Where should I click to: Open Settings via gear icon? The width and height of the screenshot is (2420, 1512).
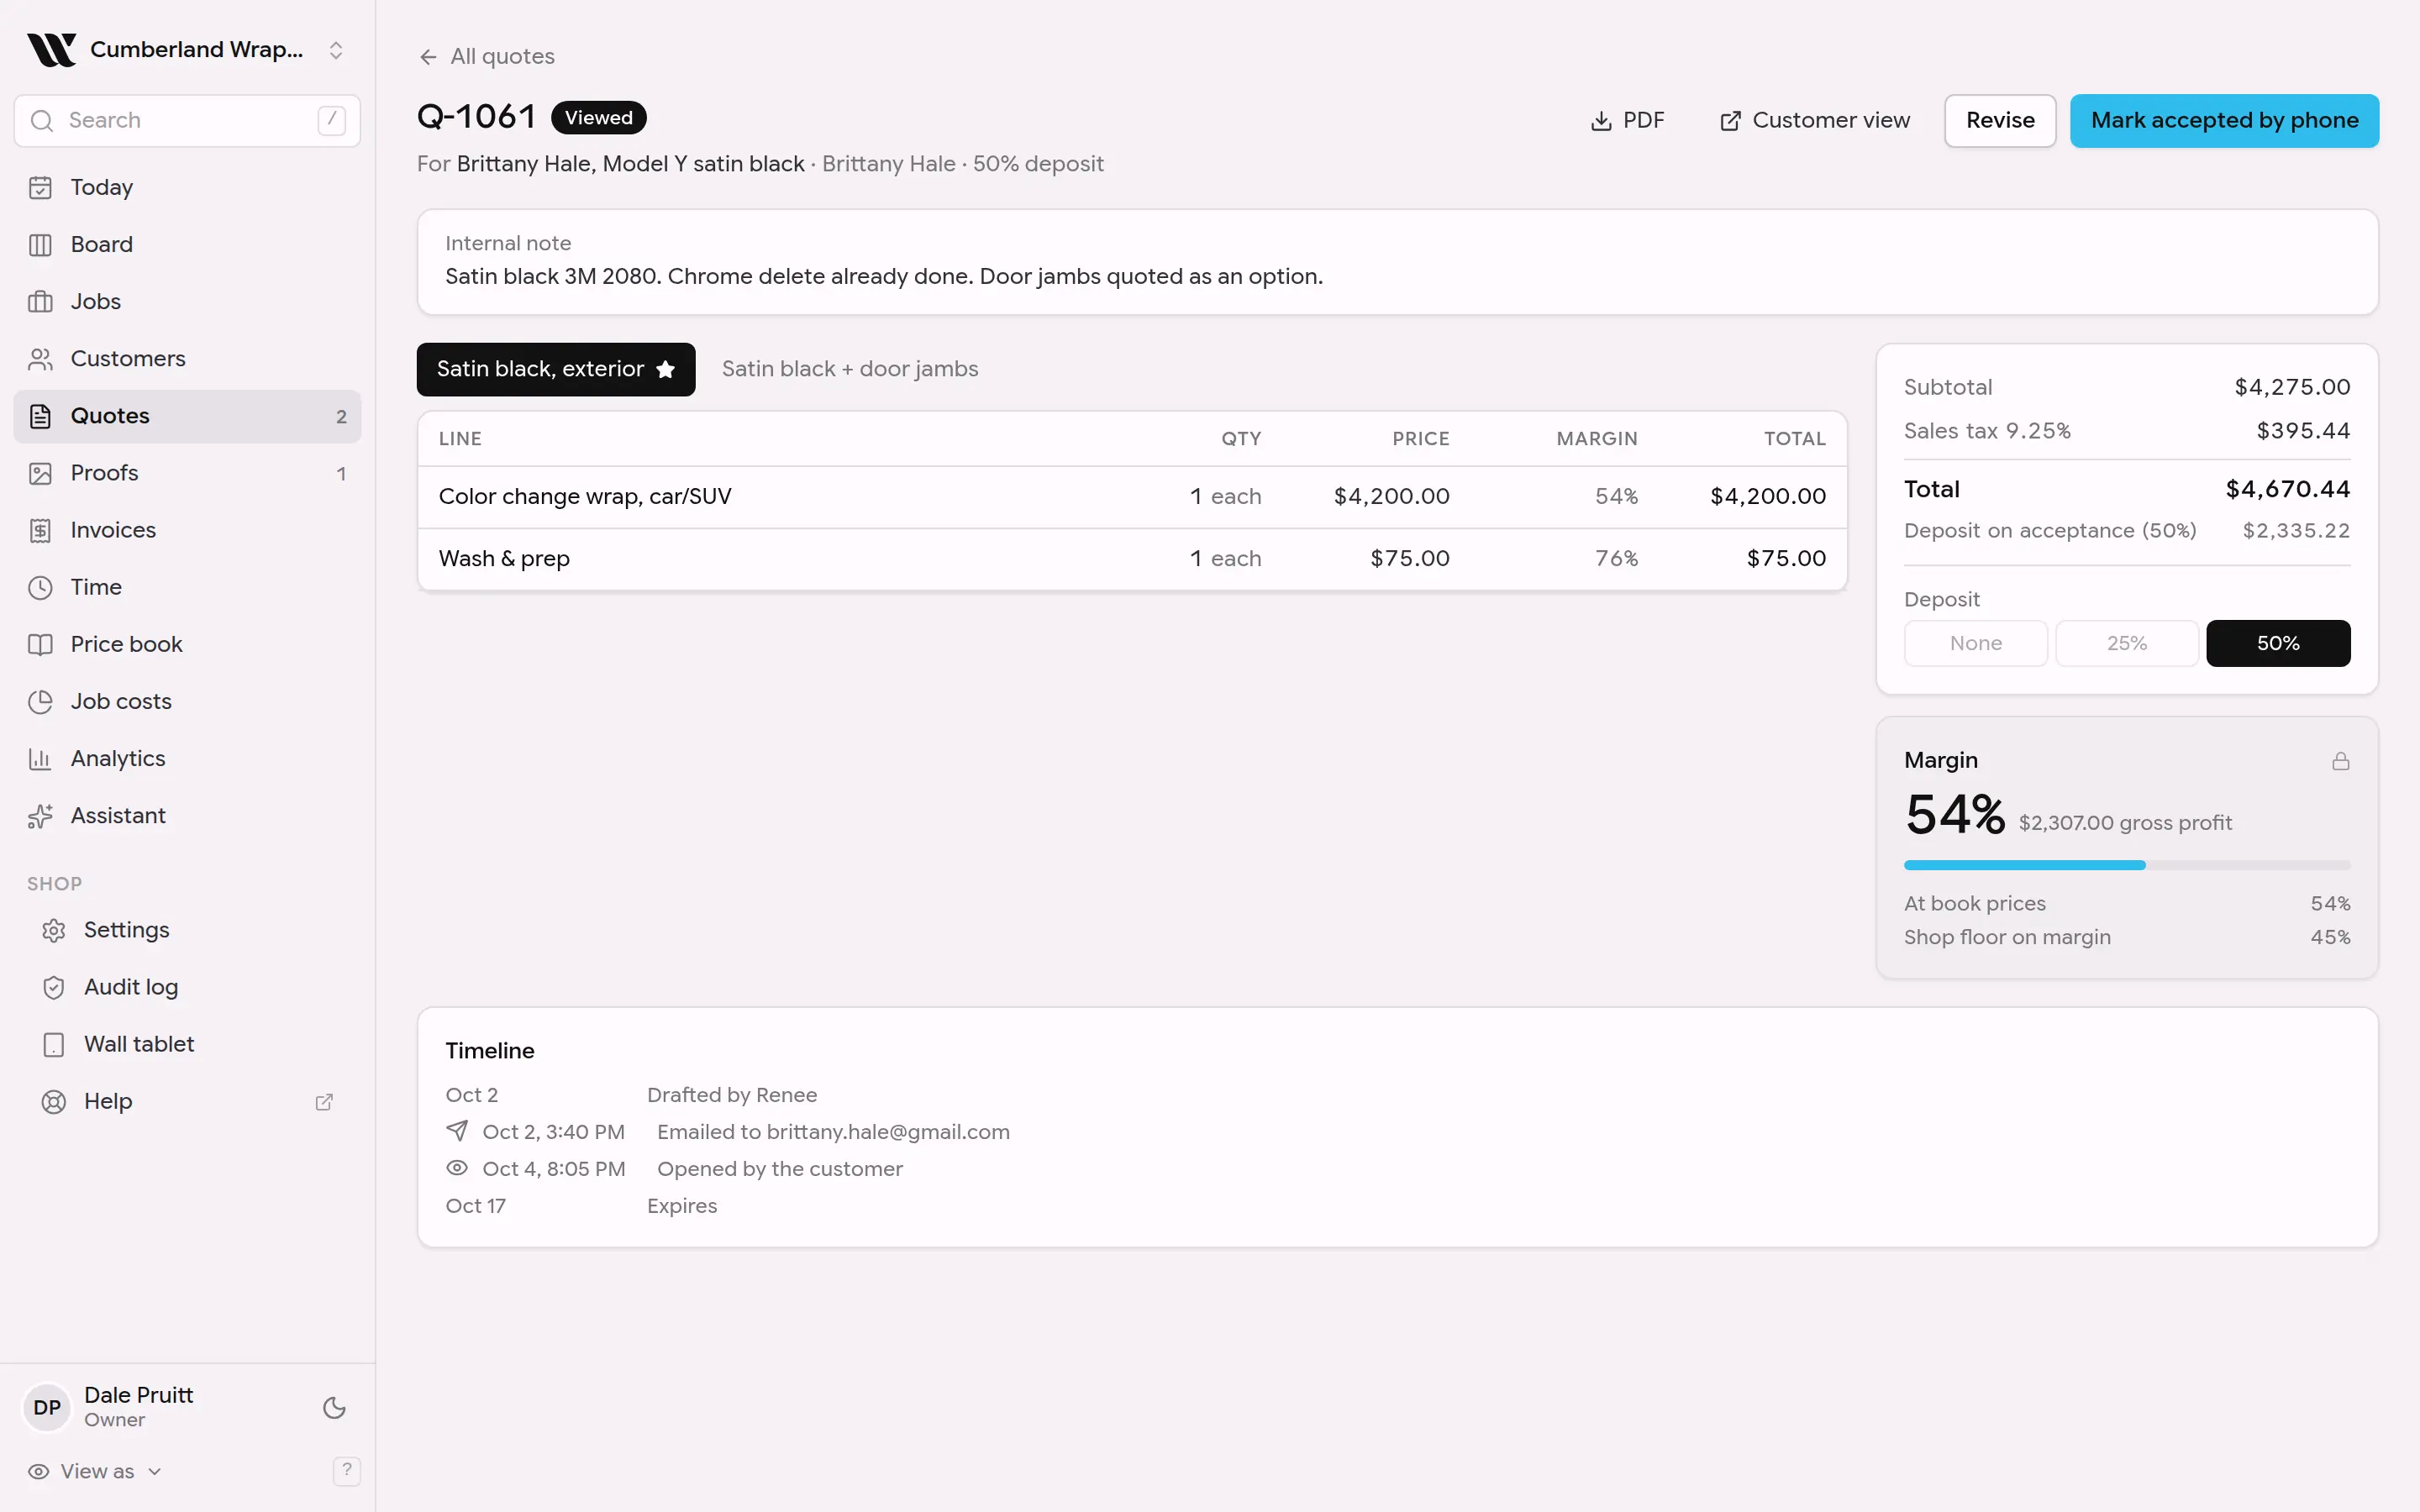[x=54, y=930]
